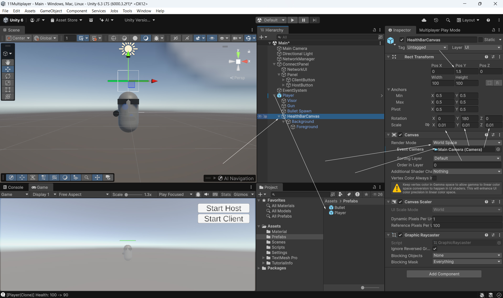
Task: Select the Rotate tool in Scene
Action: [8, 76]
